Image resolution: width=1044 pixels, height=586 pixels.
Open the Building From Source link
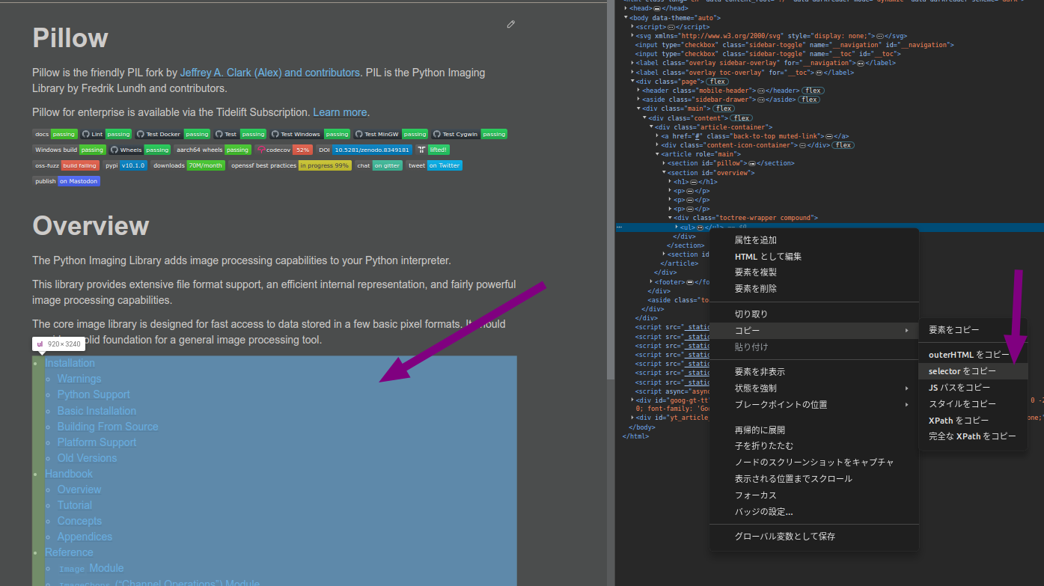(x=108, y=427)
